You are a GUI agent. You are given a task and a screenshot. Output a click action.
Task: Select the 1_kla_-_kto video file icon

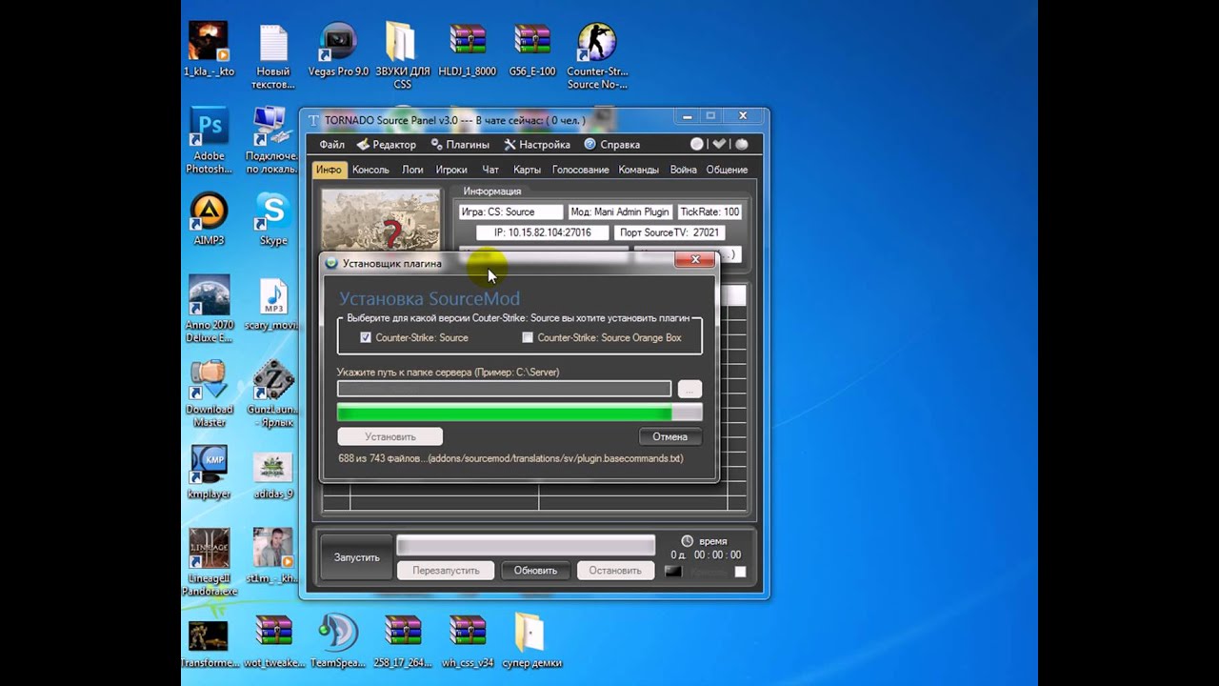coord(209,50)
